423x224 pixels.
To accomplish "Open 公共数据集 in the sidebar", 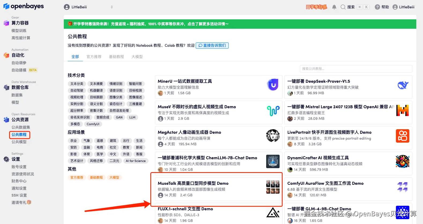I will (21, 127).
